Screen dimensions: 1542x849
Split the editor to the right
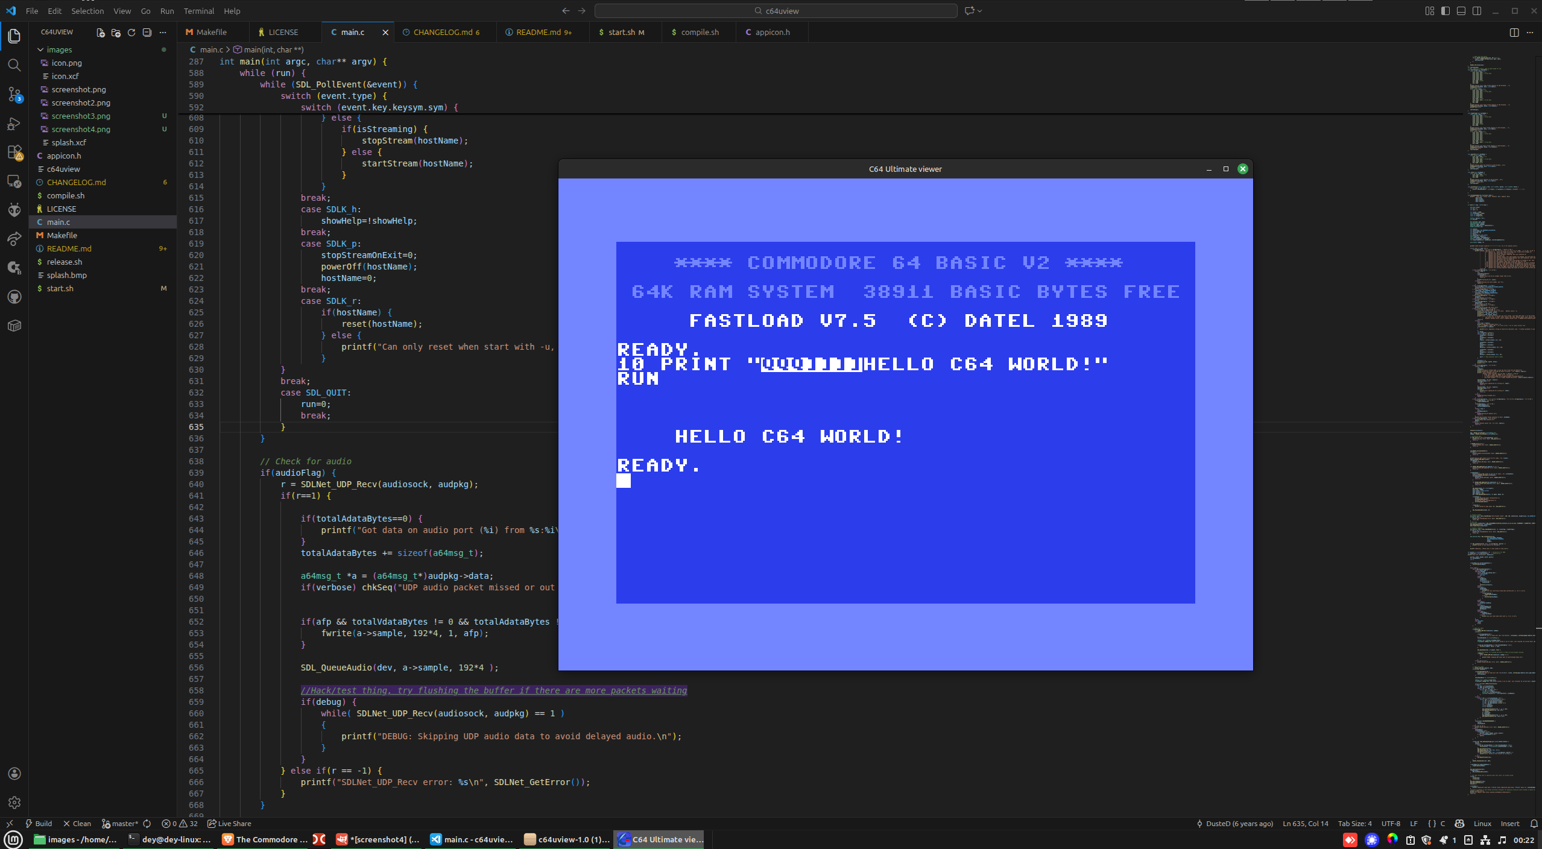[1514, 33]
